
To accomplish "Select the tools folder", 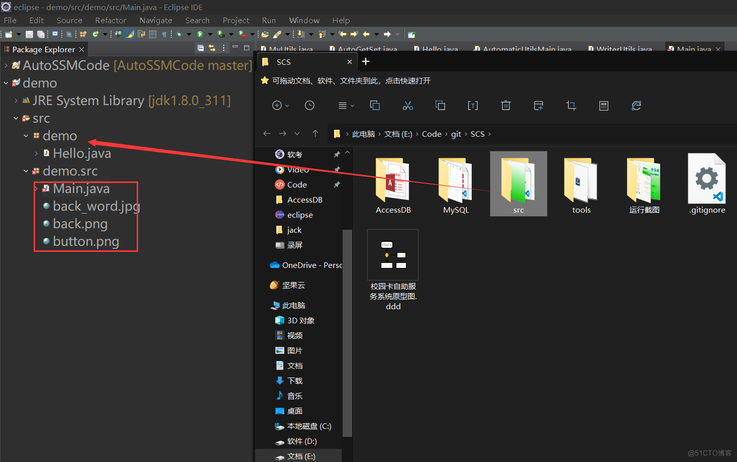I will [581, 185].
